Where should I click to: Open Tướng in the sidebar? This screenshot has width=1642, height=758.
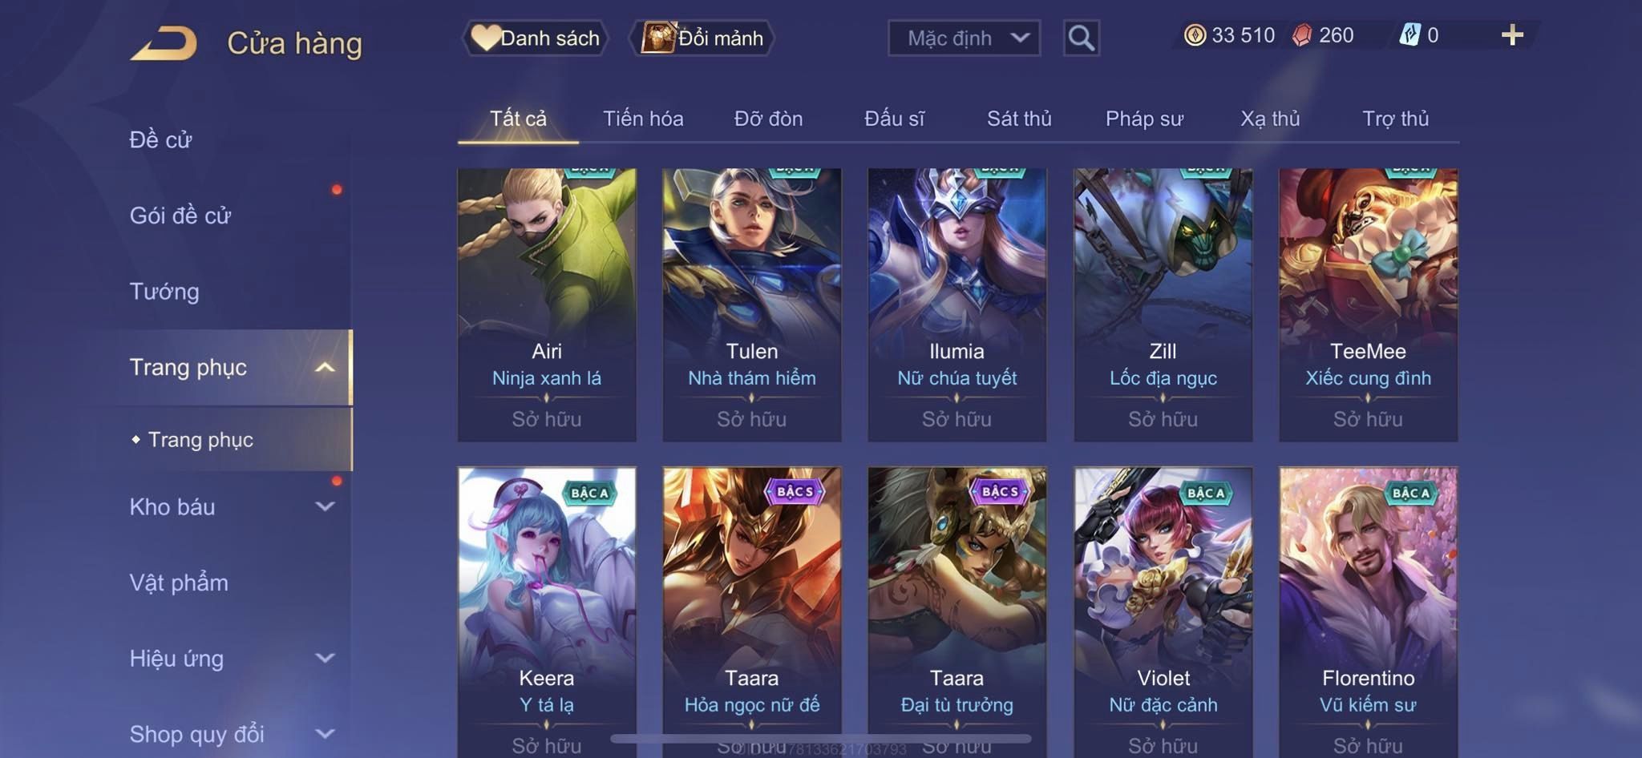click(x=164, y=291)
